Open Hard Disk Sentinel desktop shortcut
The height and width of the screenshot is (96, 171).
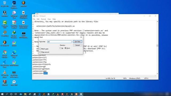pyautogui.click(x=14, y=25)
